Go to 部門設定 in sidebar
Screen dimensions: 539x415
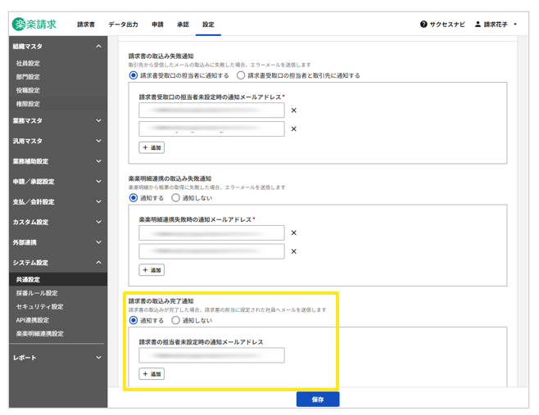pos(28,77)
